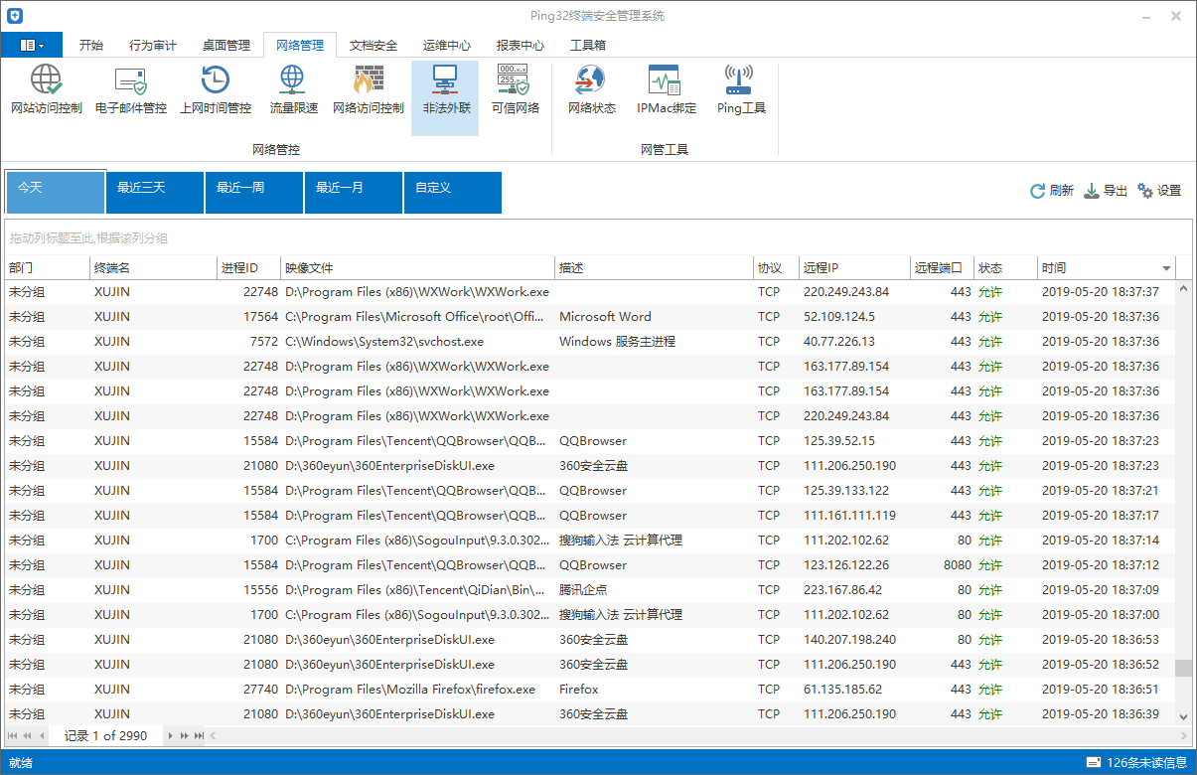This screenshot has height=775, width=1197.
Task: Go to next page of records
Action: click(184, 736)
